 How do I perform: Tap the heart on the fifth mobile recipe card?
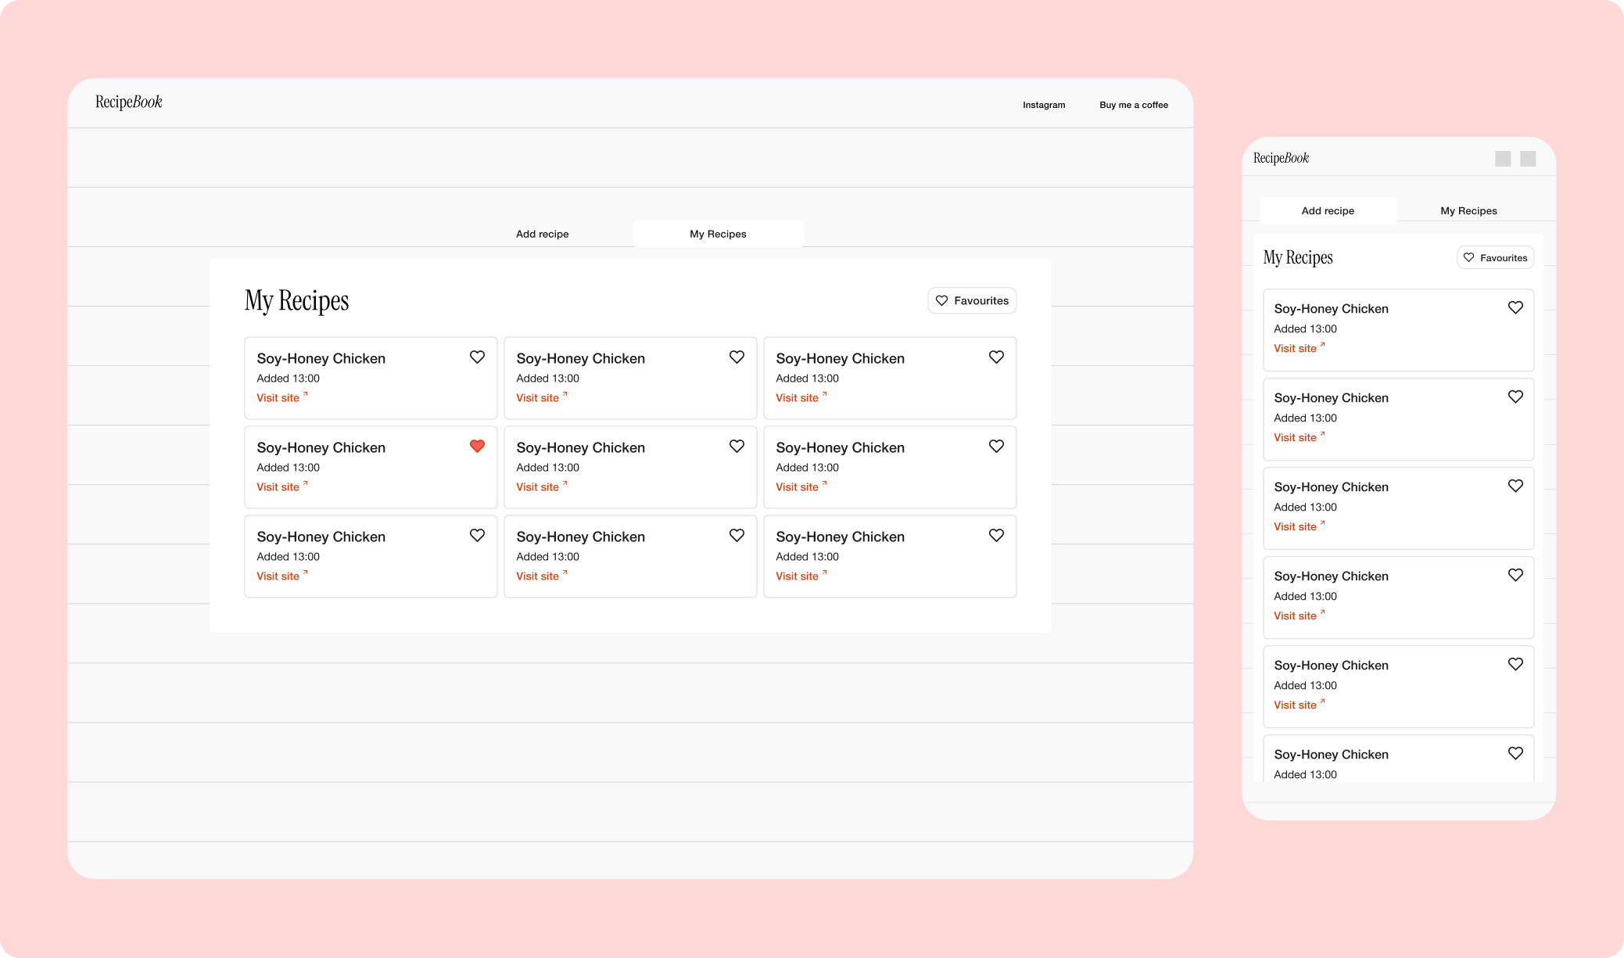[x=1515, y=665]
